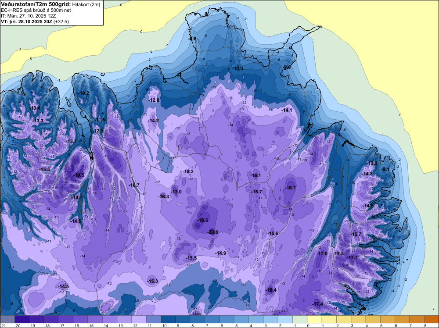The image size is (439, 328).
Task: Click the '-14.8' temperature value
Action: click(367, 174)
